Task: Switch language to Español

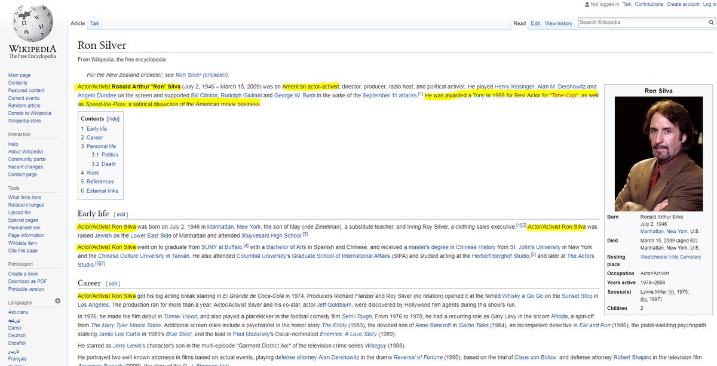Action: coord(17,343)
